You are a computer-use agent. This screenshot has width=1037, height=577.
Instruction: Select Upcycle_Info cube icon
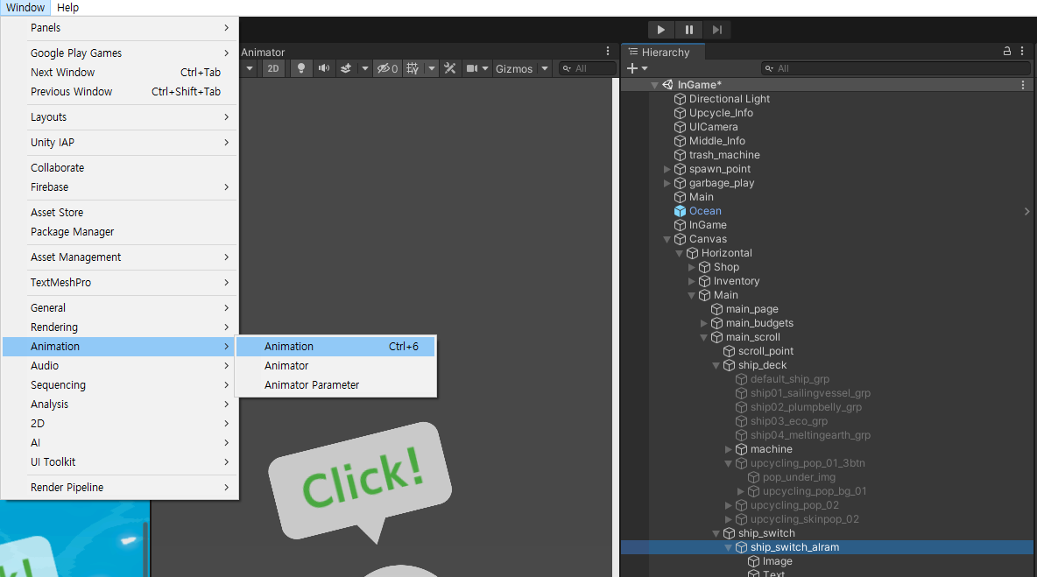coord(680,113)
